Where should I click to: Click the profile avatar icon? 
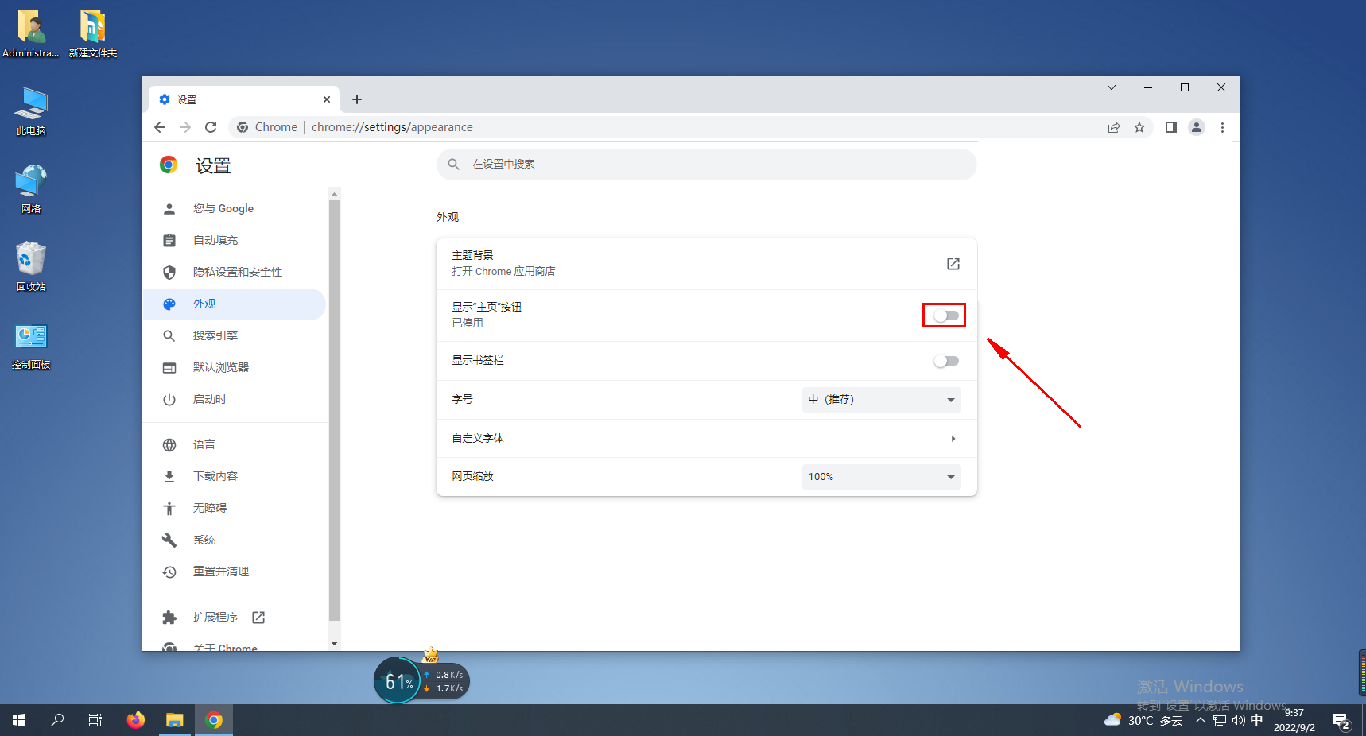(1197, 127)
